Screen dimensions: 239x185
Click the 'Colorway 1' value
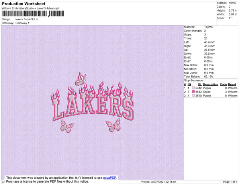coord(22,23)
